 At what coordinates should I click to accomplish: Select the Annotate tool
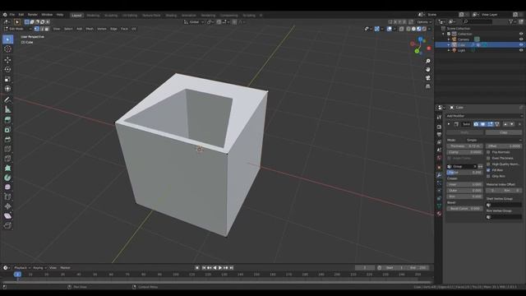(x=7, y=99)
